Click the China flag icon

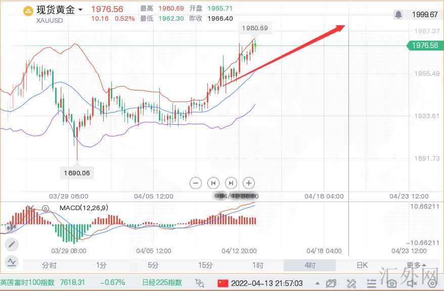223,283
